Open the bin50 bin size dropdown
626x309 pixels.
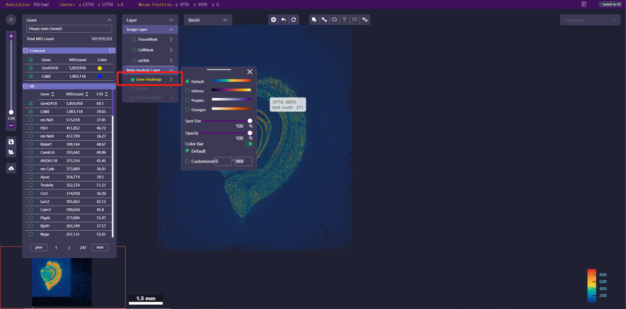208,20
